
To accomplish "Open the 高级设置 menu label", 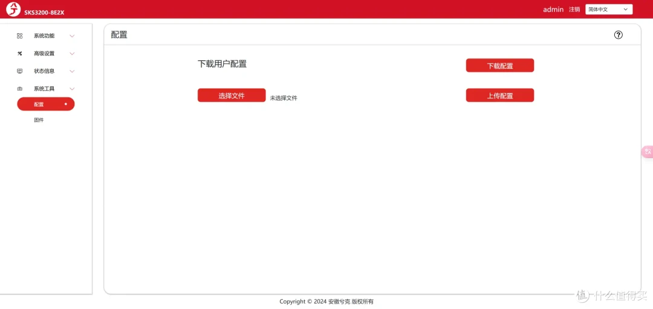I will tap(44, 53).
